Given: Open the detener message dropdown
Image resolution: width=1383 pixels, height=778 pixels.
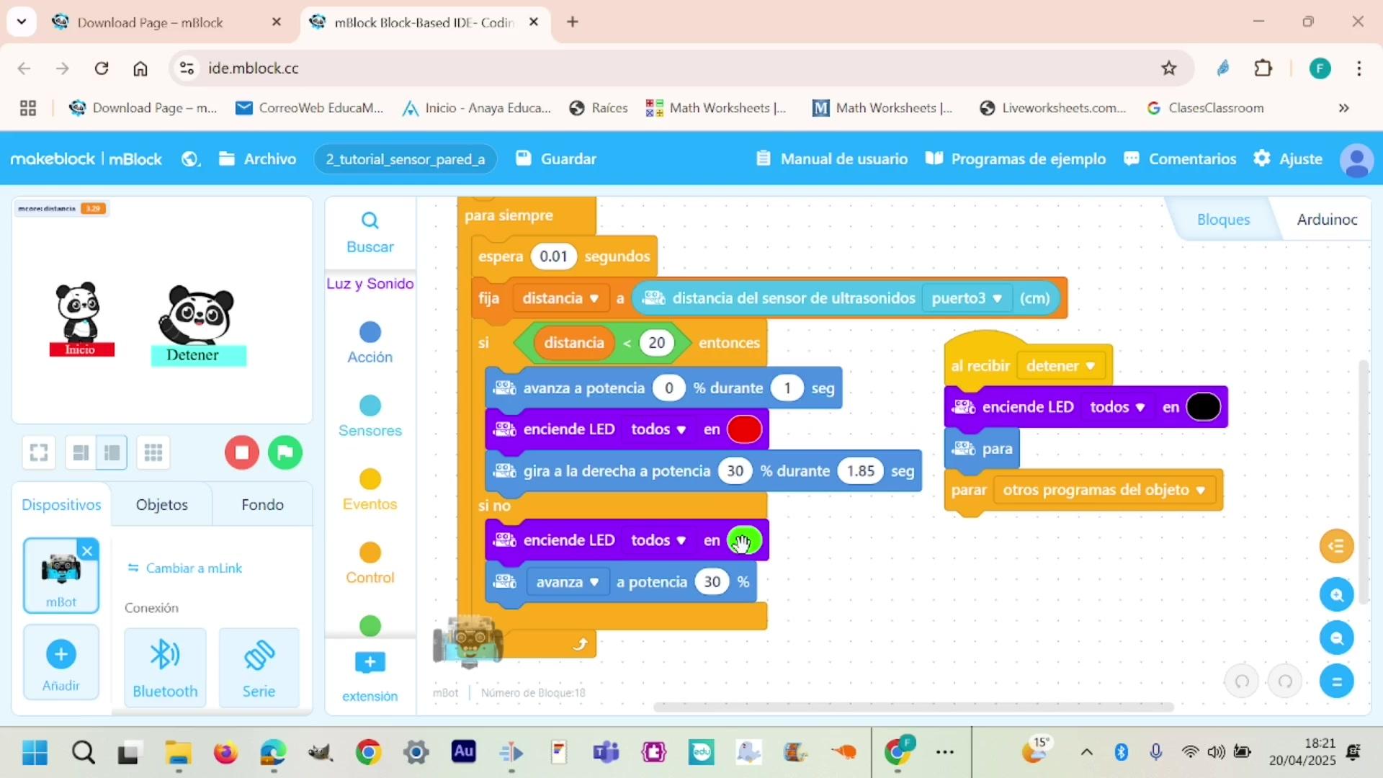Looking at the screenshot, I should tap(1060, 366).
